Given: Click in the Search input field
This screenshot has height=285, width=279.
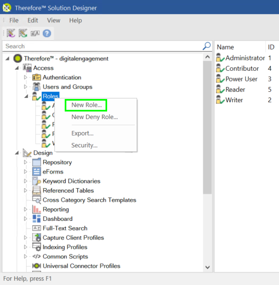Looking at the screenshot, I should [102, 46].
